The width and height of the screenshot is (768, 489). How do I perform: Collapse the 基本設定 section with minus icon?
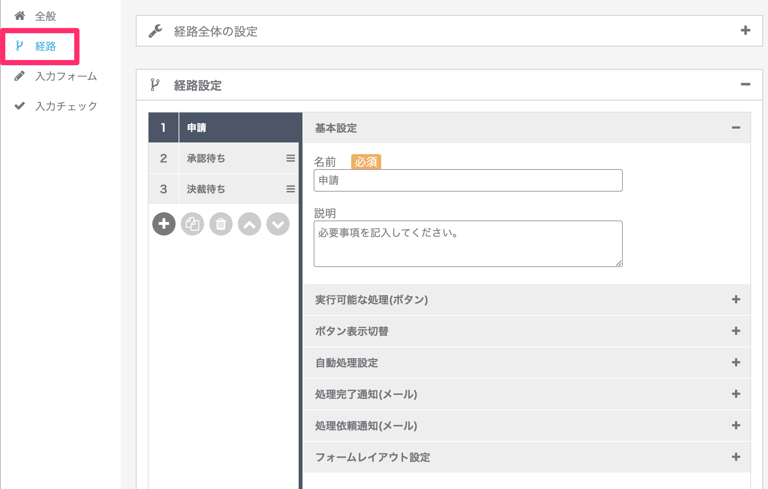pos(736,128)
